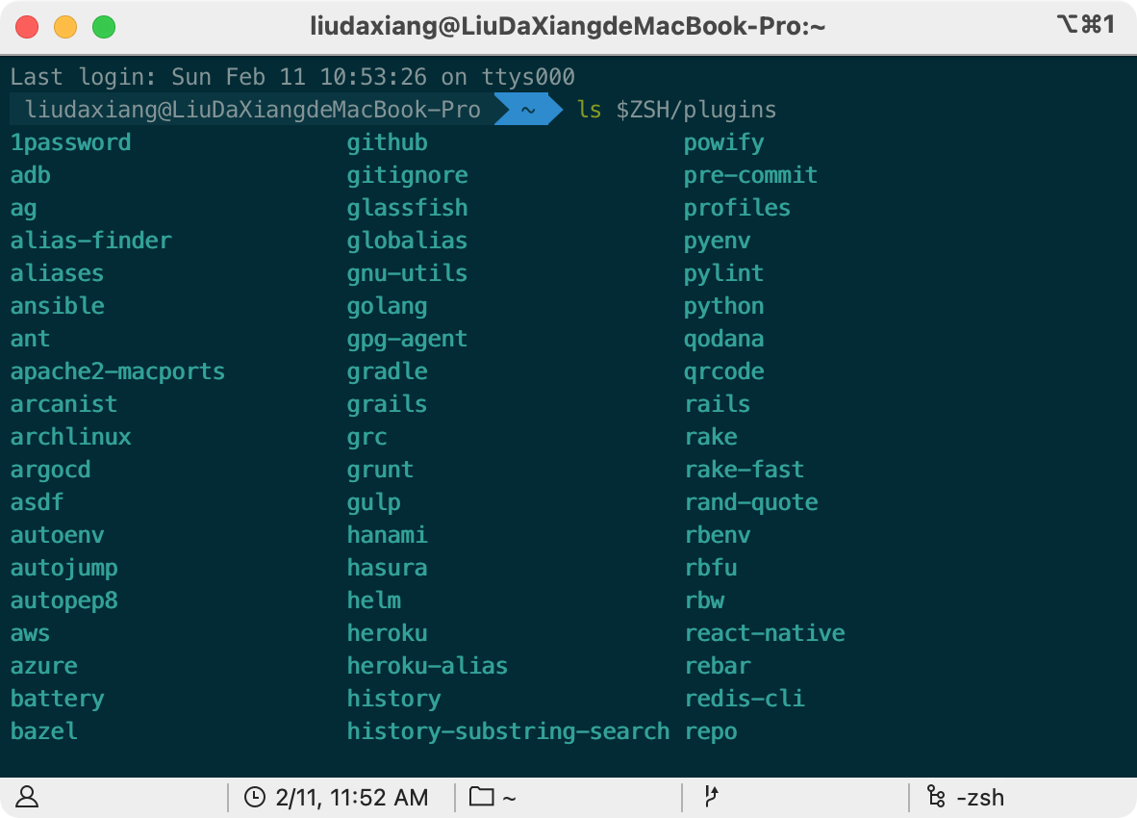The width and height of the screenshot is (1137, 818).
Task: Click the redis-cli entry
Action: point(745,699)
